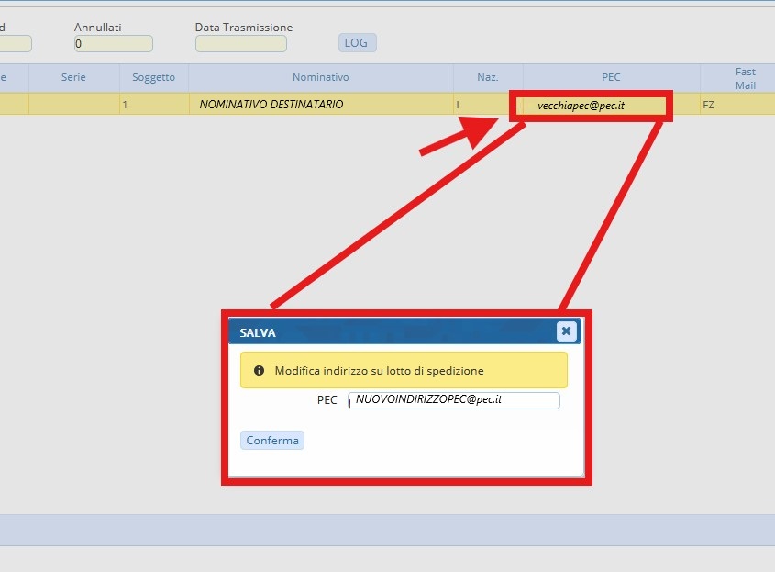Click the Fast Mail column header

[745, 77]
